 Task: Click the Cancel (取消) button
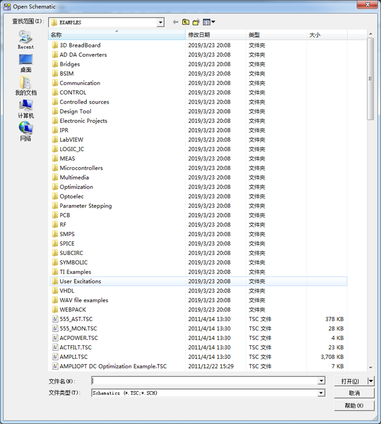point(354,393)
